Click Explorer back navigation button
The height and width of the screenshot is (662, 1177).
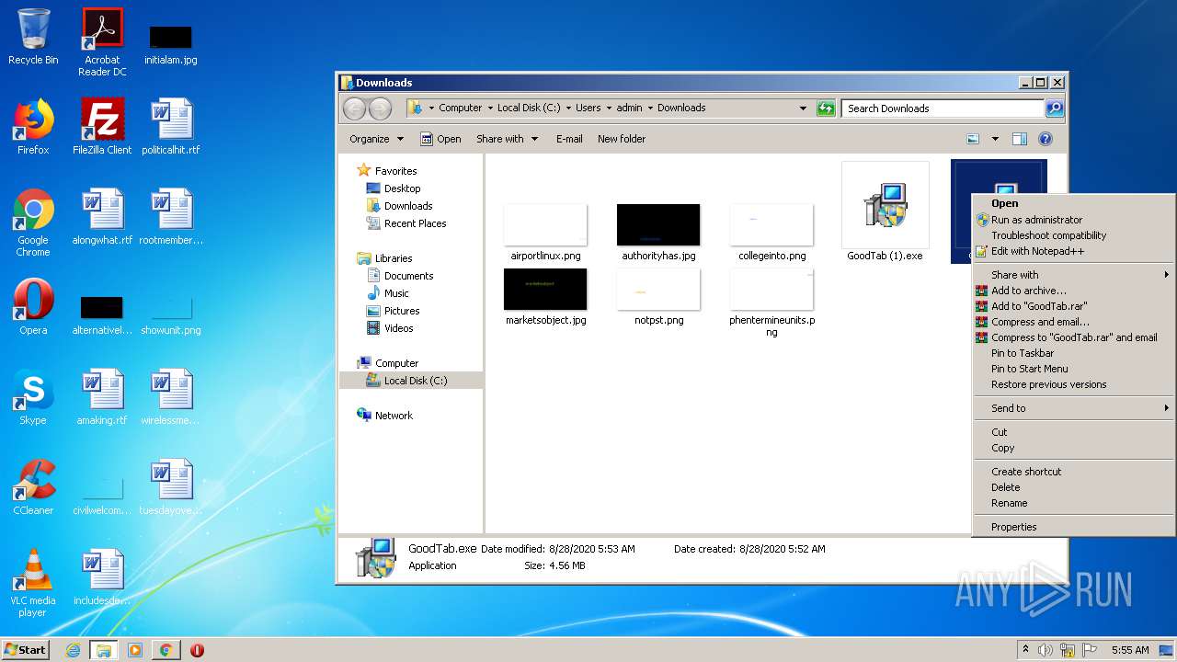point(354,108)
